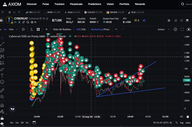
Task: Click the blue megaphone icon
Action: click(x=144, y=20)
